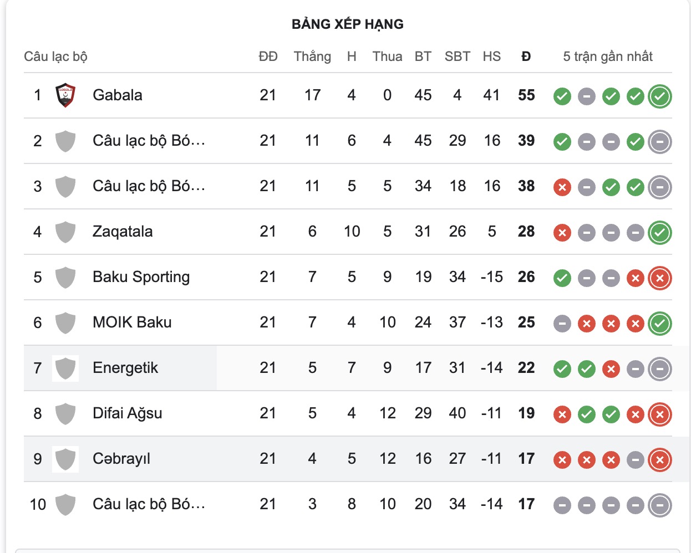Click Energetik's shield logo icon

(65, 368)
